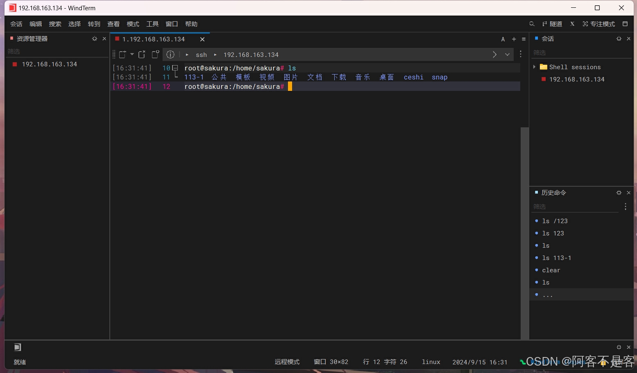637x373 pixels.
Task: Click the bottom-left output pane icon
Action: (17, 347)
